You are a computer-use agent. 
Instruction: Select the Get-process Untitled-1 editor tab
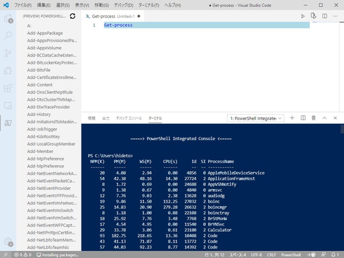(x=113, y=16)
